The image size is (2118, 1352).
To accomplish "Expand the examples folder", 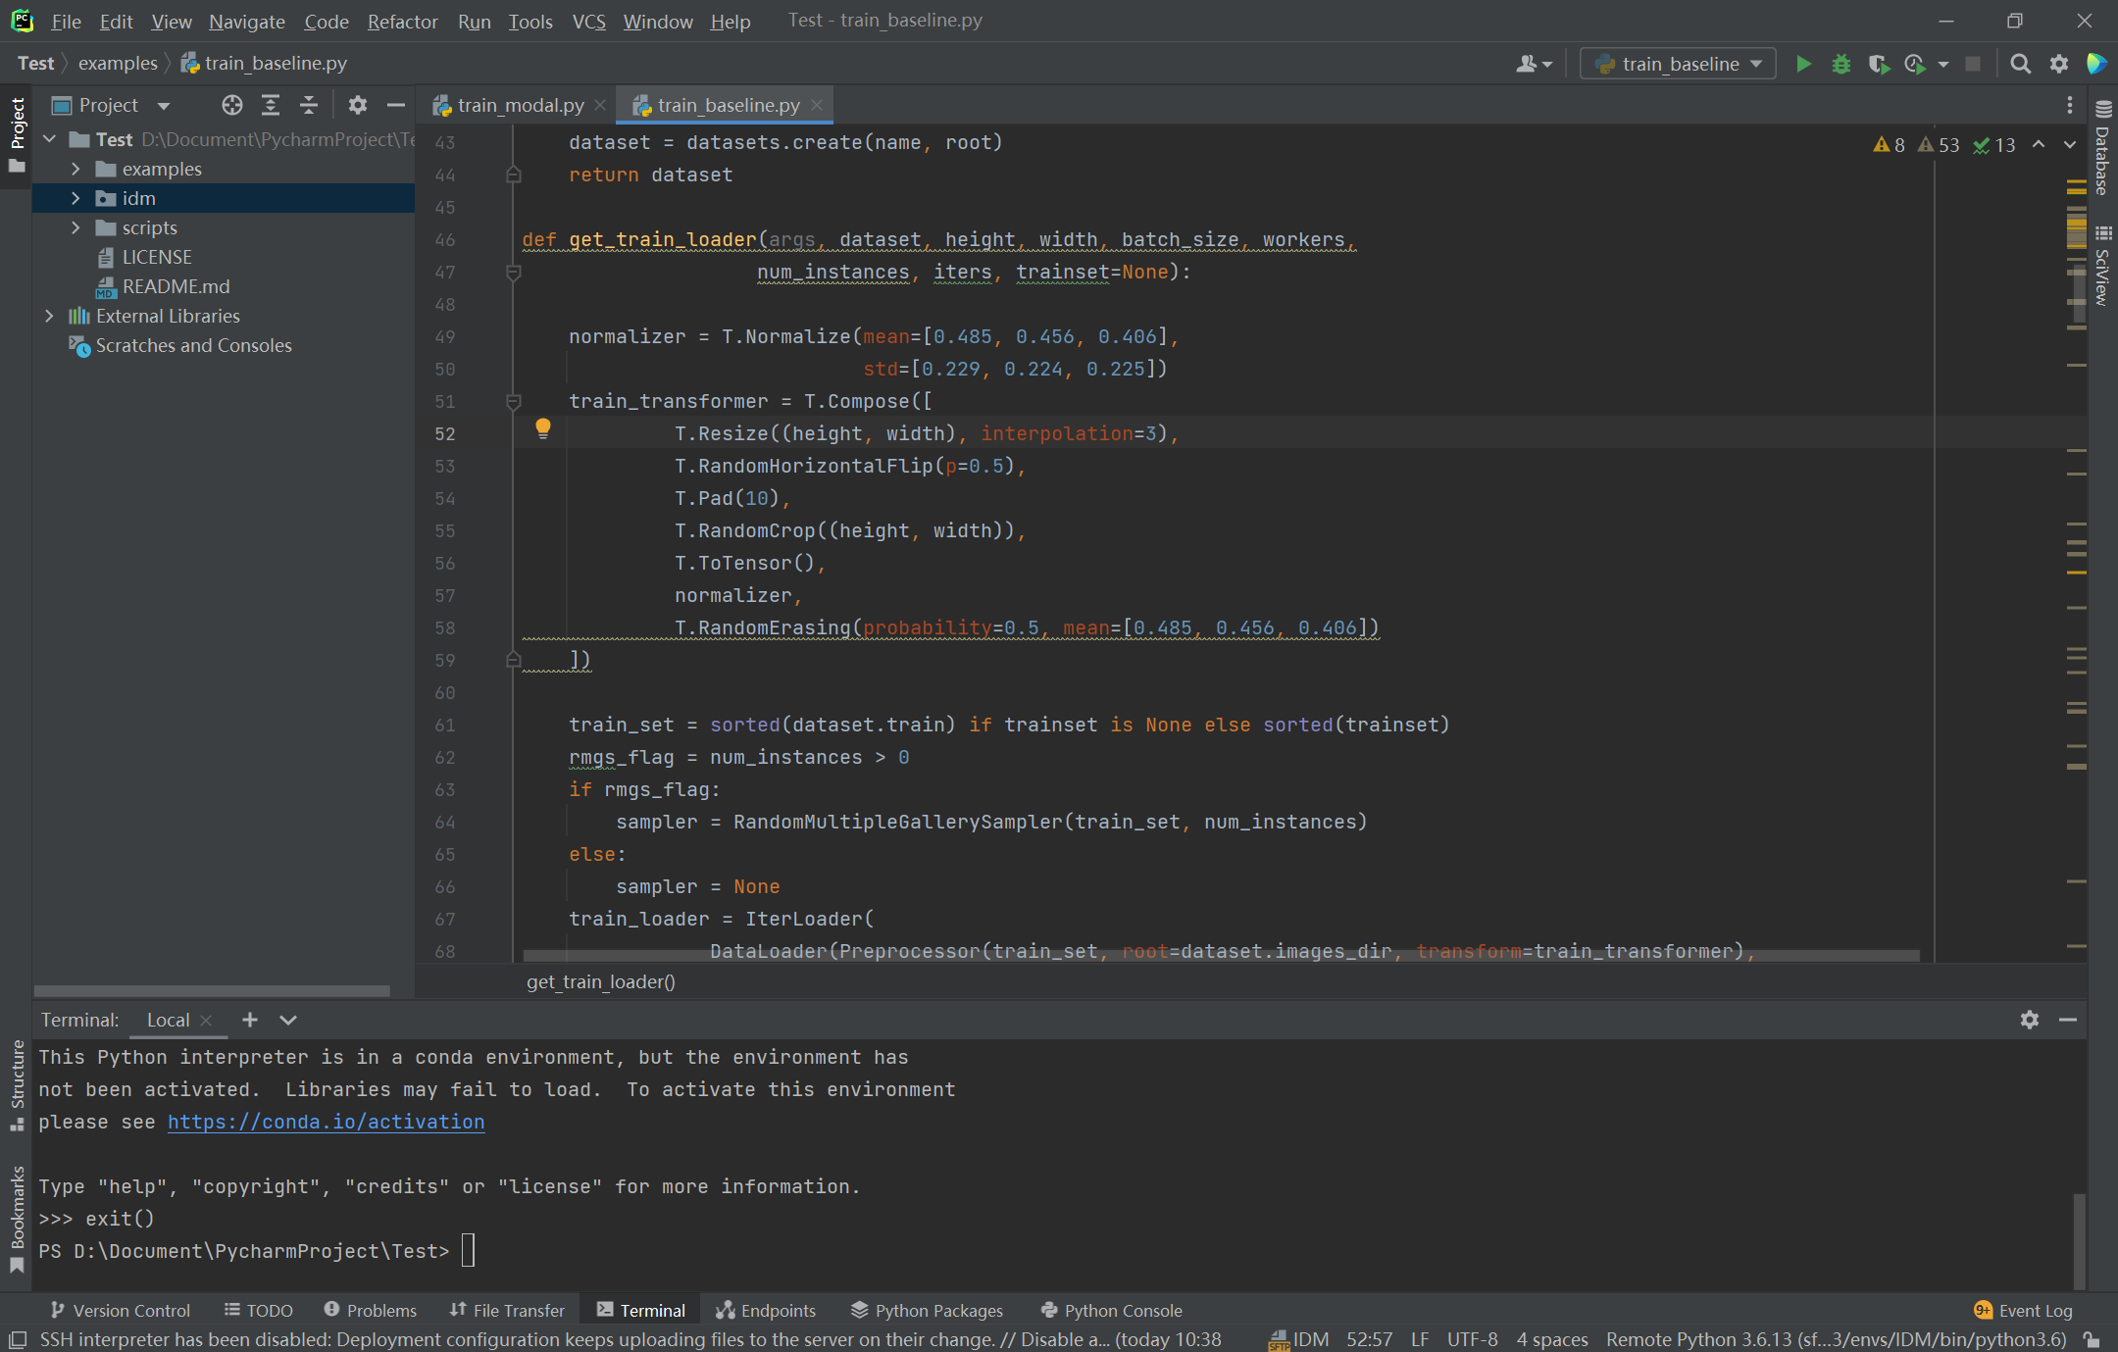I will (x=76, y=169).
